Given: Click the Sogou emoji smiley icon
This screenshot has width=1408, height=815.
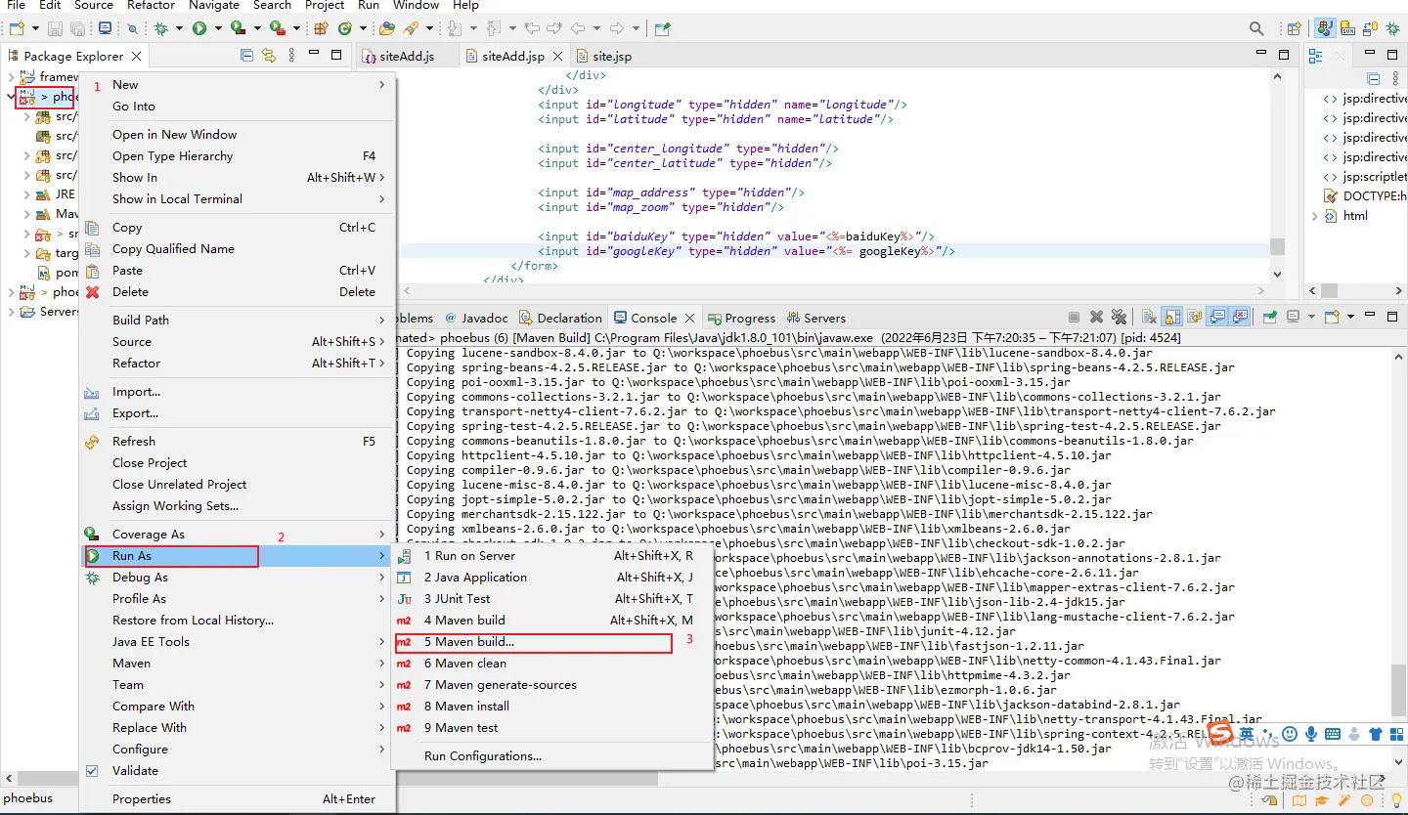Looking at the screenshot, I should (1290, 734).
